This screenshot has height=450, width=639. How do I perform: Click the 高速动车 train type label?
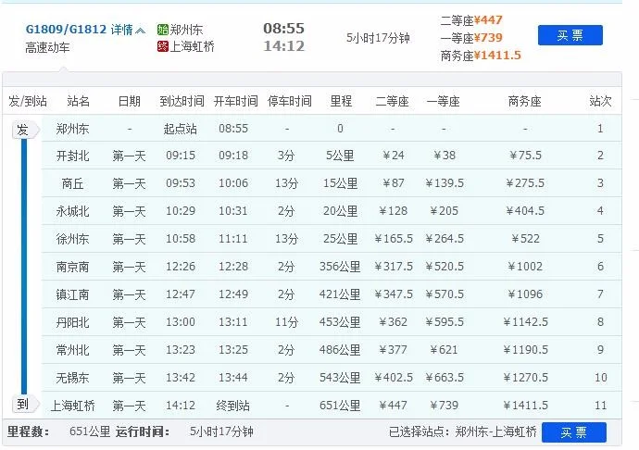pos(47,48)
